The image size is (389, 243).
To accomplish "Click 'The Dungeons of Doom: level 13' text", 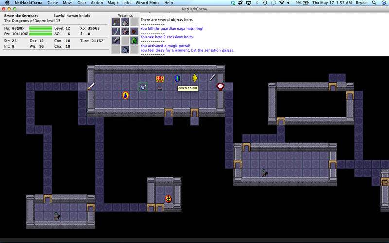I will 32,21.
